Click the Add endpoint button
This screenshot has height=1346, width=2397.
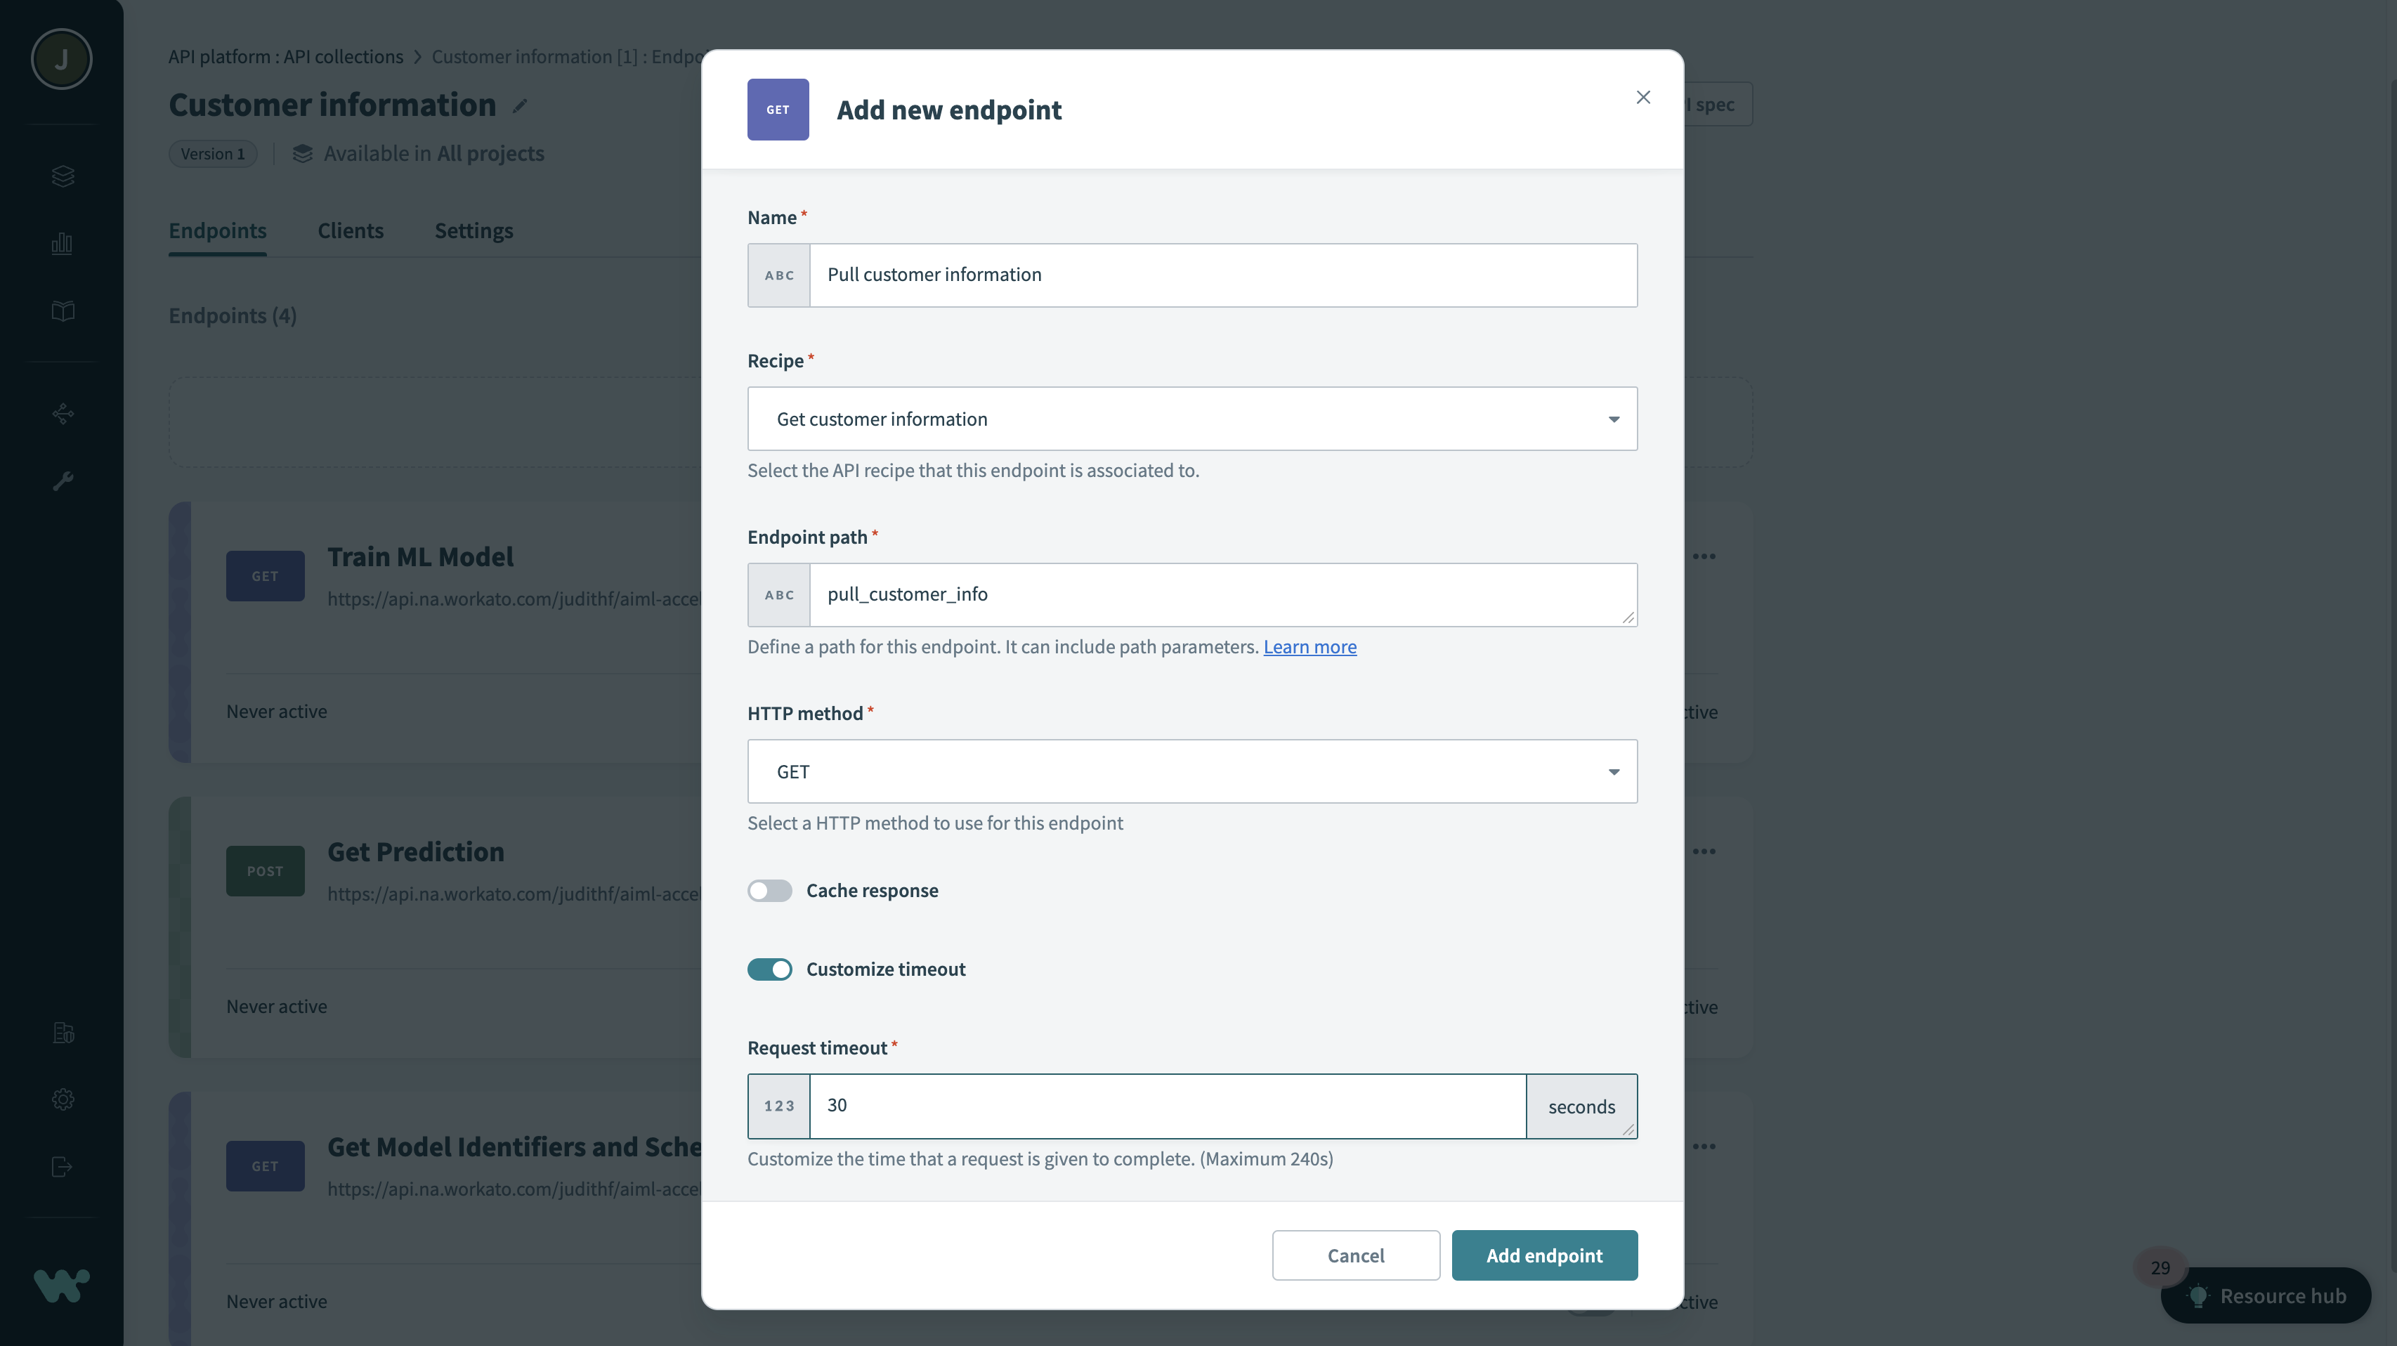coord(1543,1255)
